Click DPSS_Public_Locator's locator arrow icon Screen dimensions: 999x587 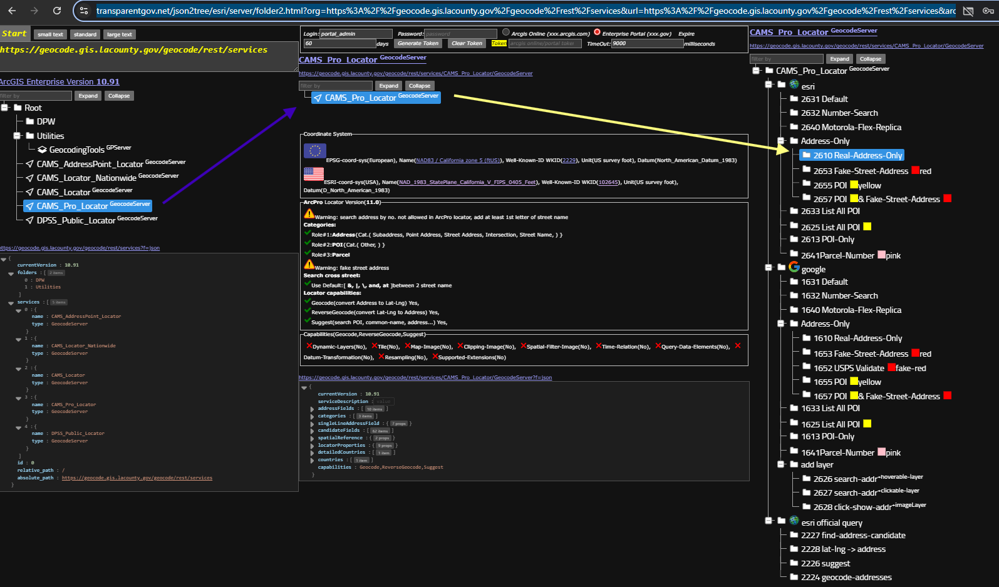point(29,220)
